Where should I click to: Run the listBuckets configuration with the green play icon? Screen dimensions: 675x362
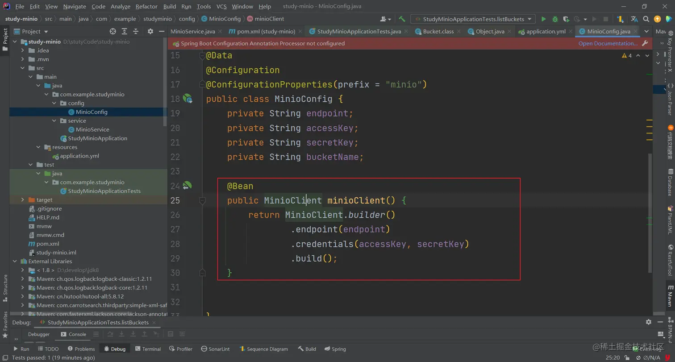click(543, 19)
